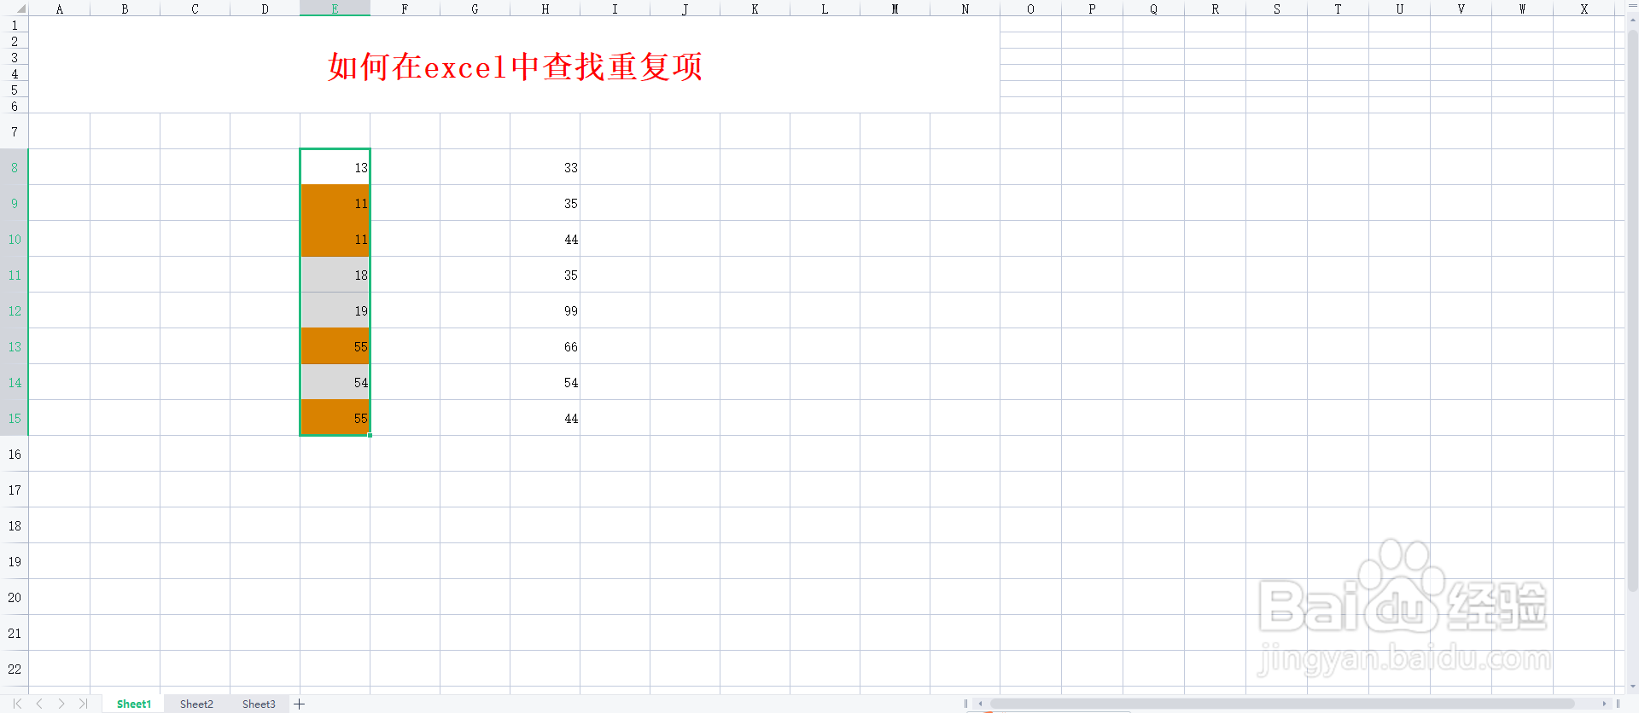Click cell H15 containing 44
The image size is (1639, 713).
click(545, 418)
